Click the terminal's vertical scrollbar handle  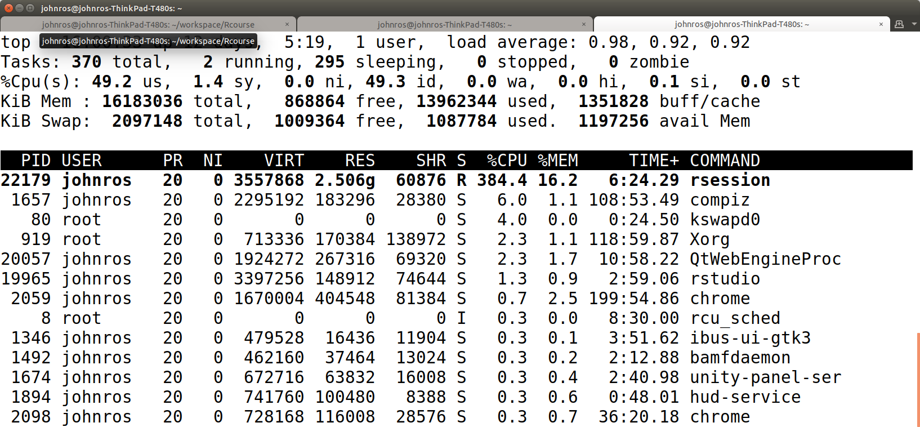point(918,379)
